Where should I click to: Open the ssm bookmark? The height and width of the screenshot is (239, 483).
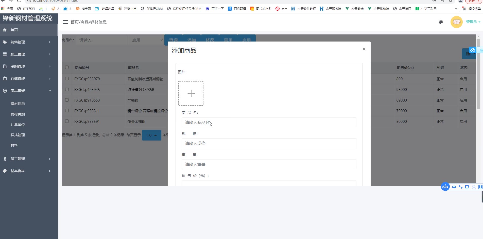(281, 9)
